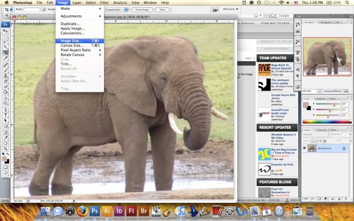
Task: Select the Crop tool in toolbox
Action: [x=6, y=53]
